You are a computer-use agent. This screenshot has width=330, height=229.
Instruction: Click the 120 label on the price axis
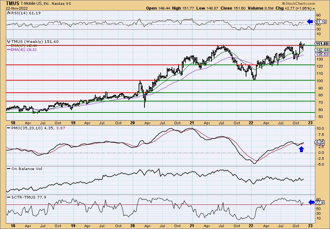click(319, 66)
